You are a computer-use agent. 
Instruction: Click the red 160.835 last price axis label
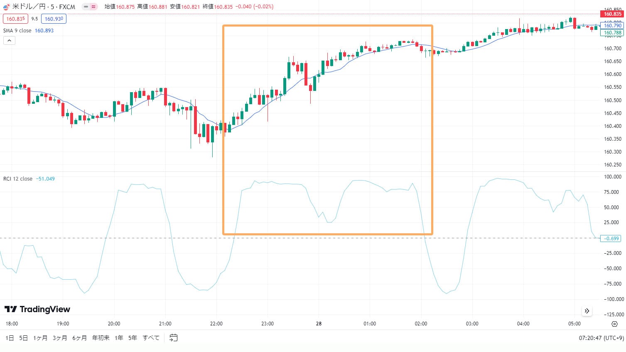613,14
